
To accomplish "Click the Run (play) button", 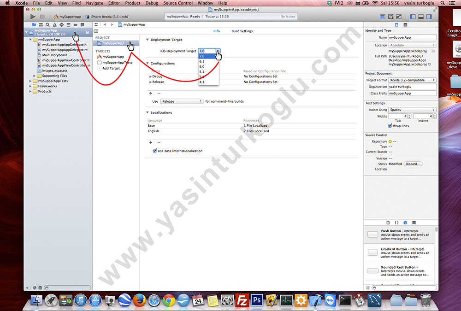I will pos(33,17).
